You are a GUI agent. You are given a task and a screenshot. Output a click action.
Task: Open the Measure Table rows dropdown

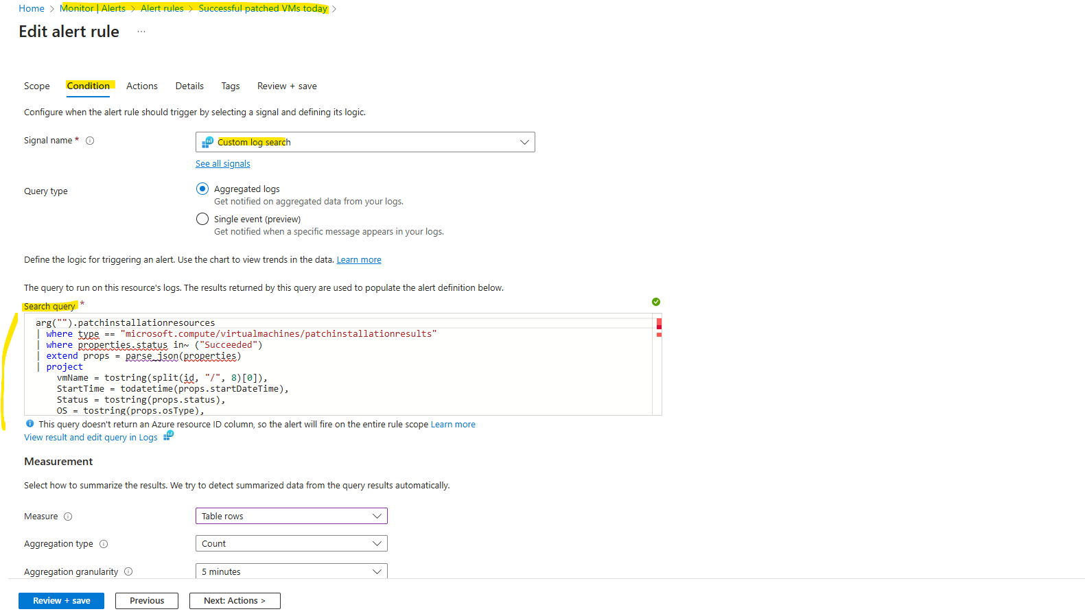[292, 516]
